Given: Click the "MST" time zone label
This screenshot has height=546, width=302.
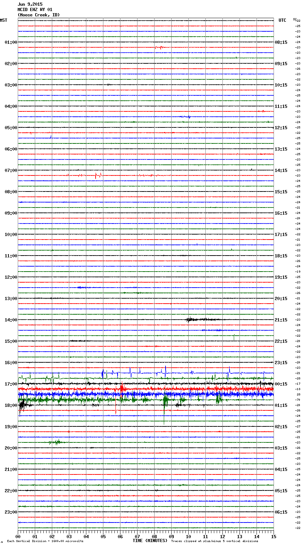Looking at the screenshot, I should coord(4,20).
